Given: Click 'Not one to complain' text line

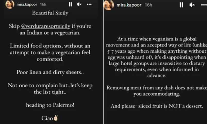Looking at the screenshot, I should (x=50, y=85).
